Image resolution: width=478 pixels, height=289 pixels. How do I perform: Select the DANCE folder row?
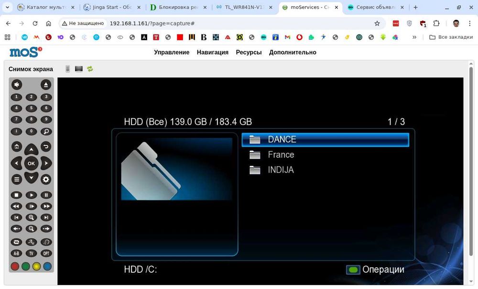click(x=325, y=139)
